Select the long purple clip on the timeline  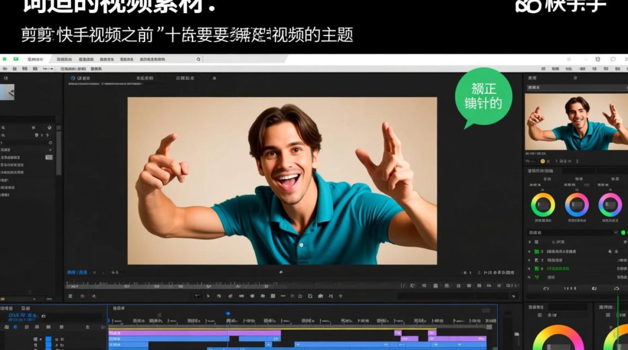[x=194, y=333]
